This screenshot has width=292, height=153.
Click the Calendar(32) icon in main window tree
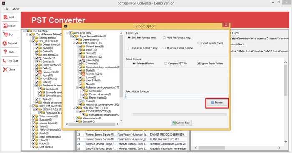tap(40, 58)
